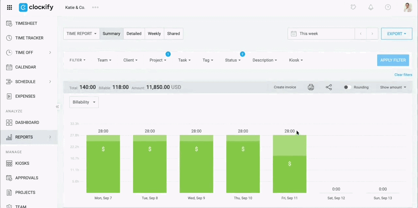This screenshot has height=208, width=418.
Task: Open the Project filter dropdown
Action: click(x=158, y=60)
